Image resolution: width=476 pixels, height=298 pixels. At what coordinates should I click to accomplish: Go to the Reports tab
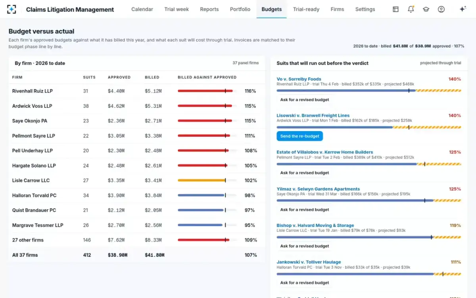pyautogui.click(x=209, y=9)
